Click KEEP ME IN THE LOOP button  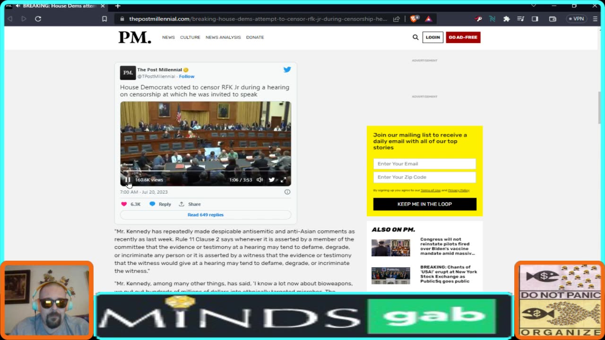tap(424, 204)
